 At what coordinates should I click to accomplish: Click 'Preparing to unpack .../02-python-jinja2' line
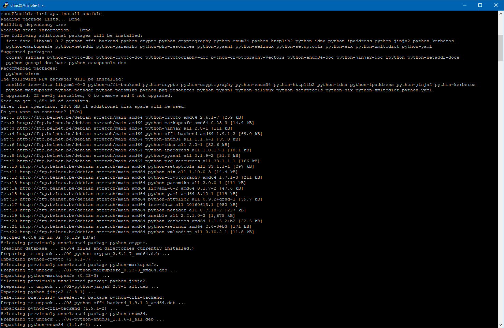(x=80, y=286)
